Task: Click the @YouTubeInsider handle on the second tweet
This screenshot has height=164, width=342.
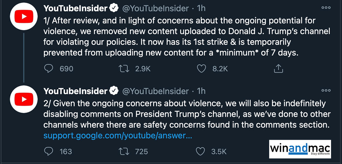Action: coord(155,91)
